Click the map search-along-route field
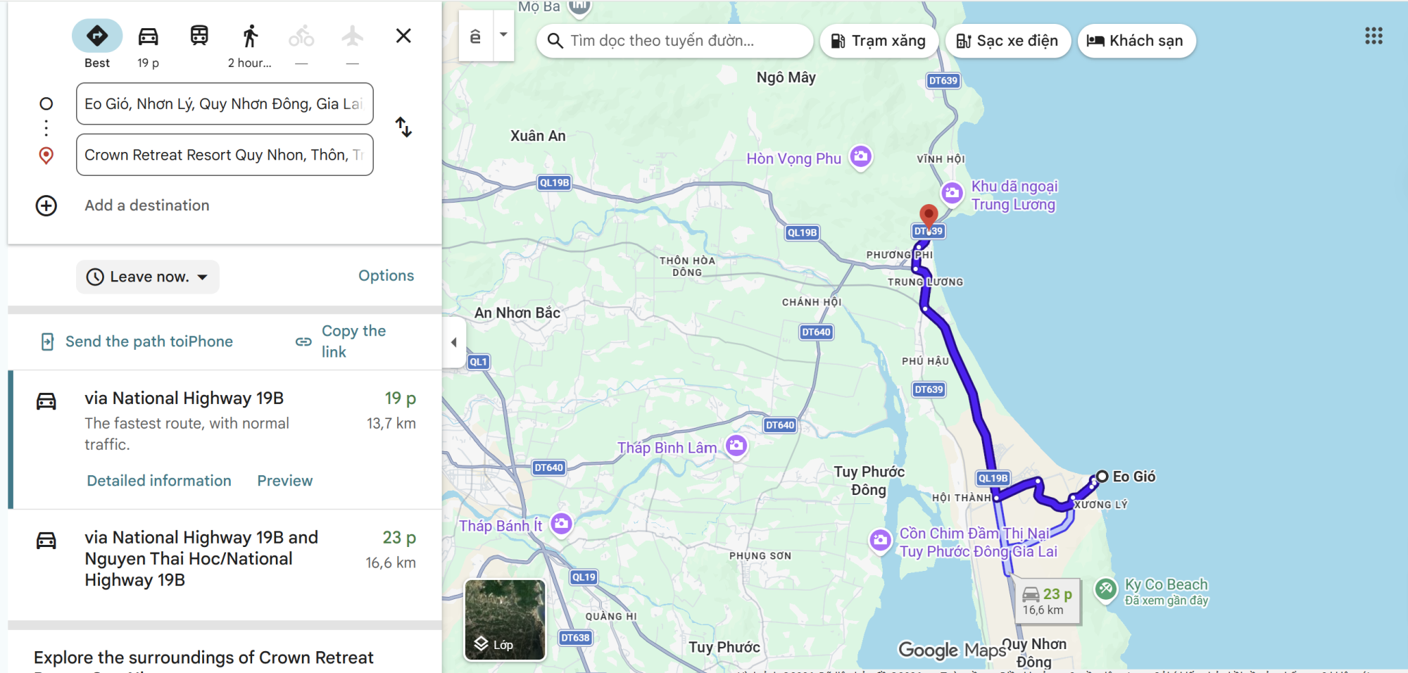Viewport: 1408px width, 673px height. pos(674,41)
